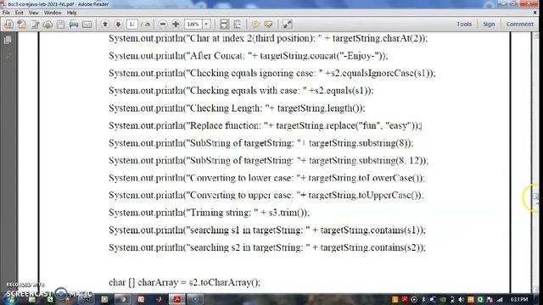
Task: Click the 'Replace function' code line
Action: [x=265, y=125]
